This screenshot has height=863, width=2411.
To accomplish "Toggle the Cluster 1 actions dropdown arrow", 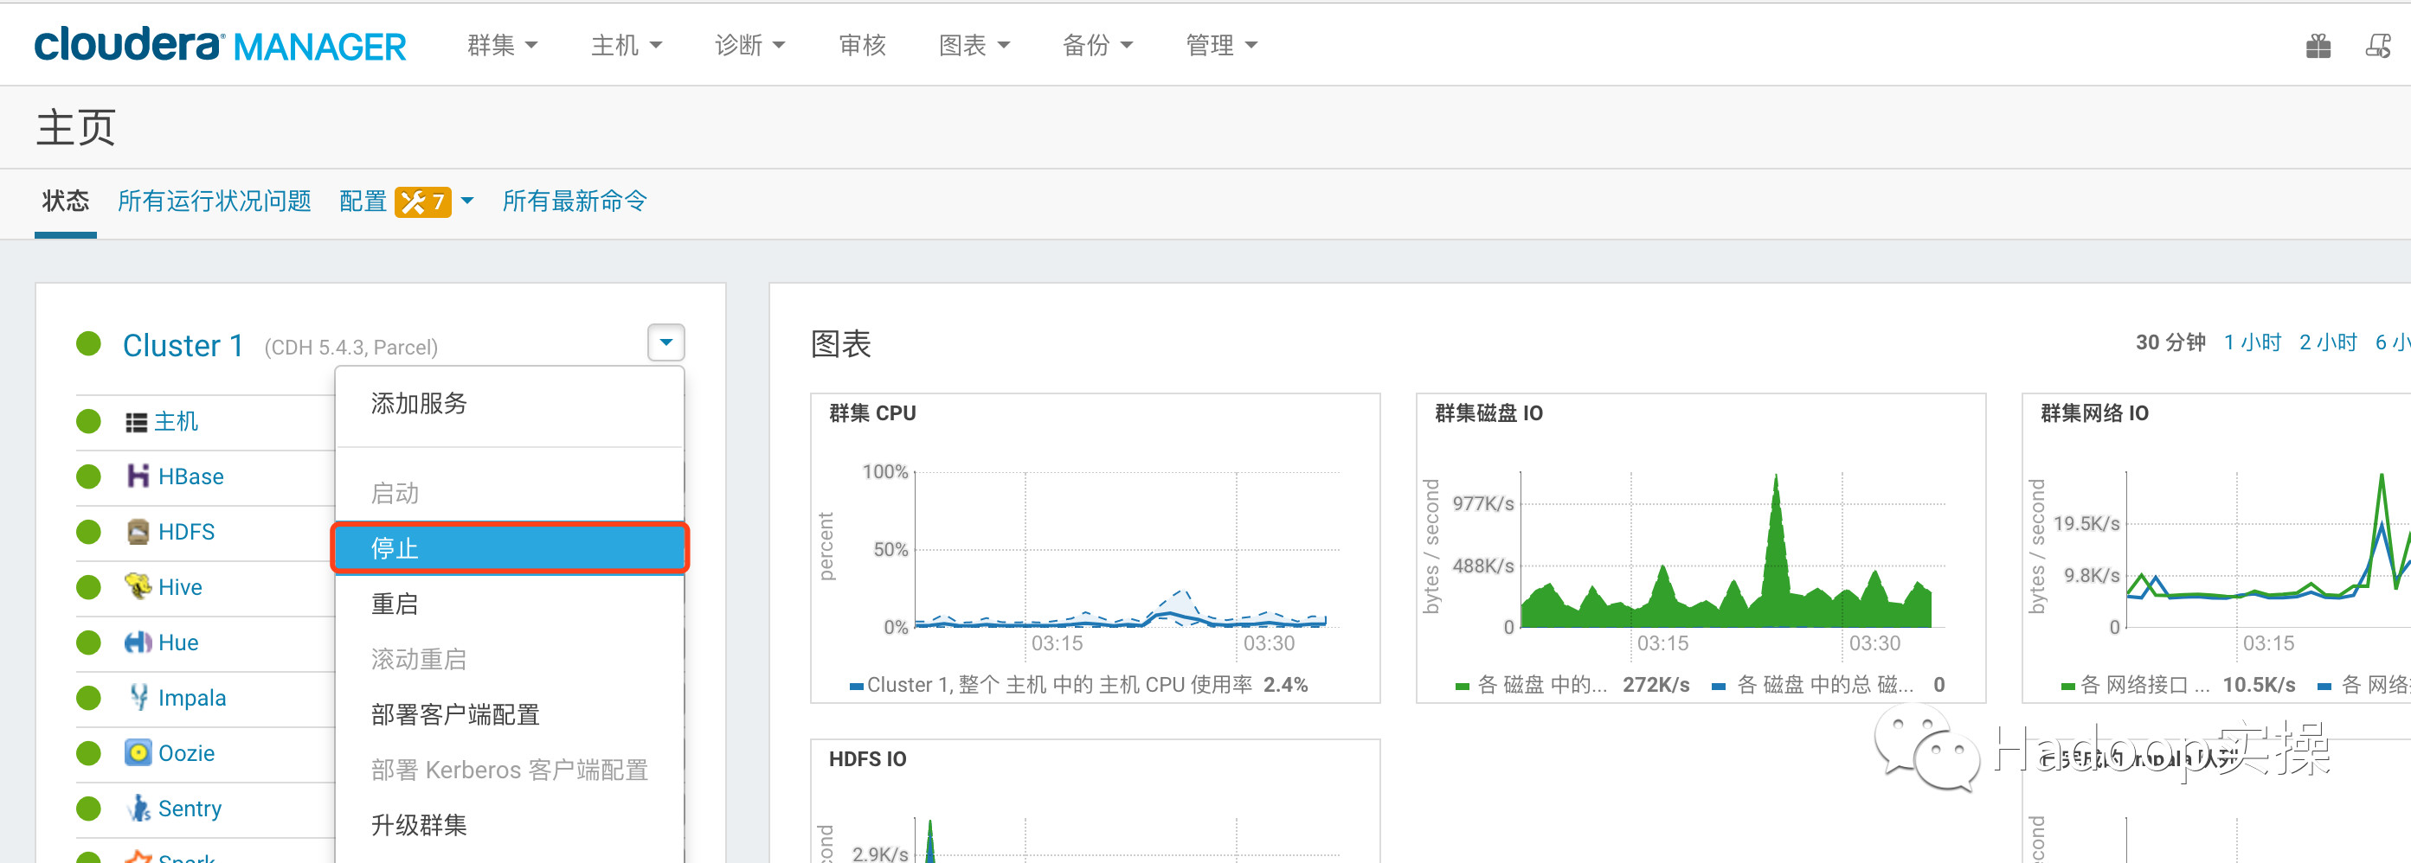I will 666,342.
